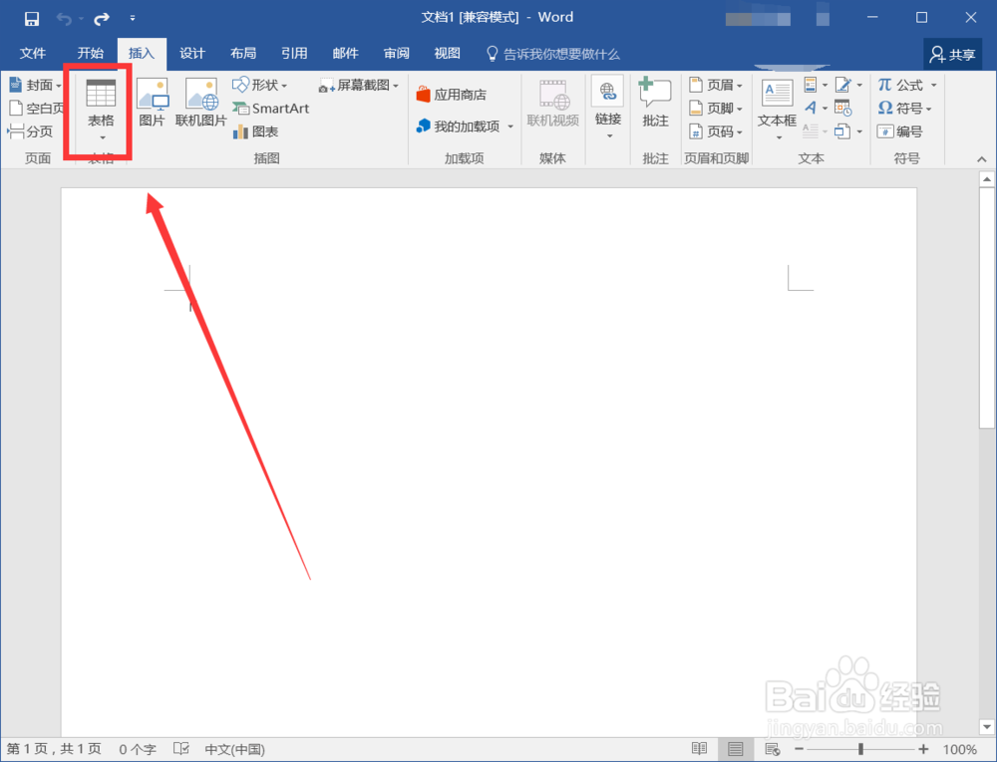The height and width of the screenshot is (762, 997).
Task: Click the vertical scrollbar up arrow
Action: pyautogui.click(x=986, y=179)
